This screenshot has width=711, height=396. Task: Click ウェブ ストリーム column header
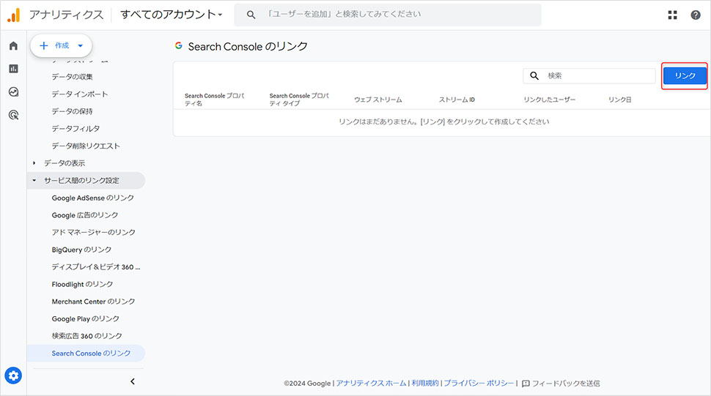(x=377, y=100)
